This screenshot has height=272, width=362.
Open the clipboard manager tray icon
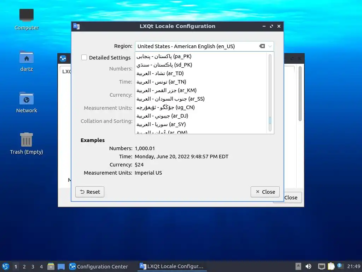pos(331,266)
